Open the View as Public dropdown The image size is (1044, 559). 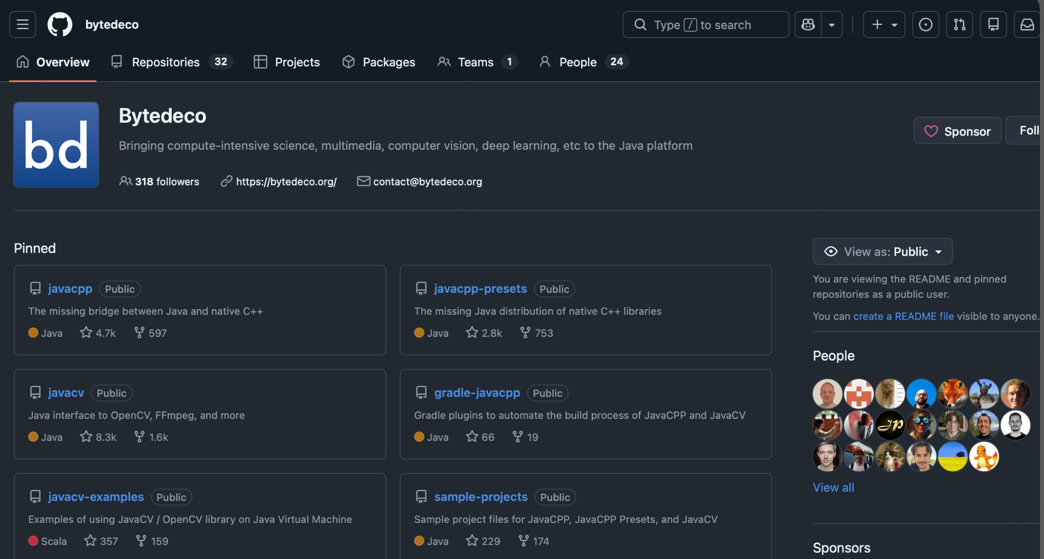883,251
